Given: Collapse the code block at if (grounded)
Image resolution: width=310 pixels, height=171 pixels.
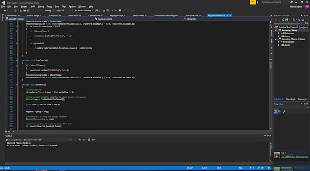Looking at the screenshot, I should coord(17,43).
